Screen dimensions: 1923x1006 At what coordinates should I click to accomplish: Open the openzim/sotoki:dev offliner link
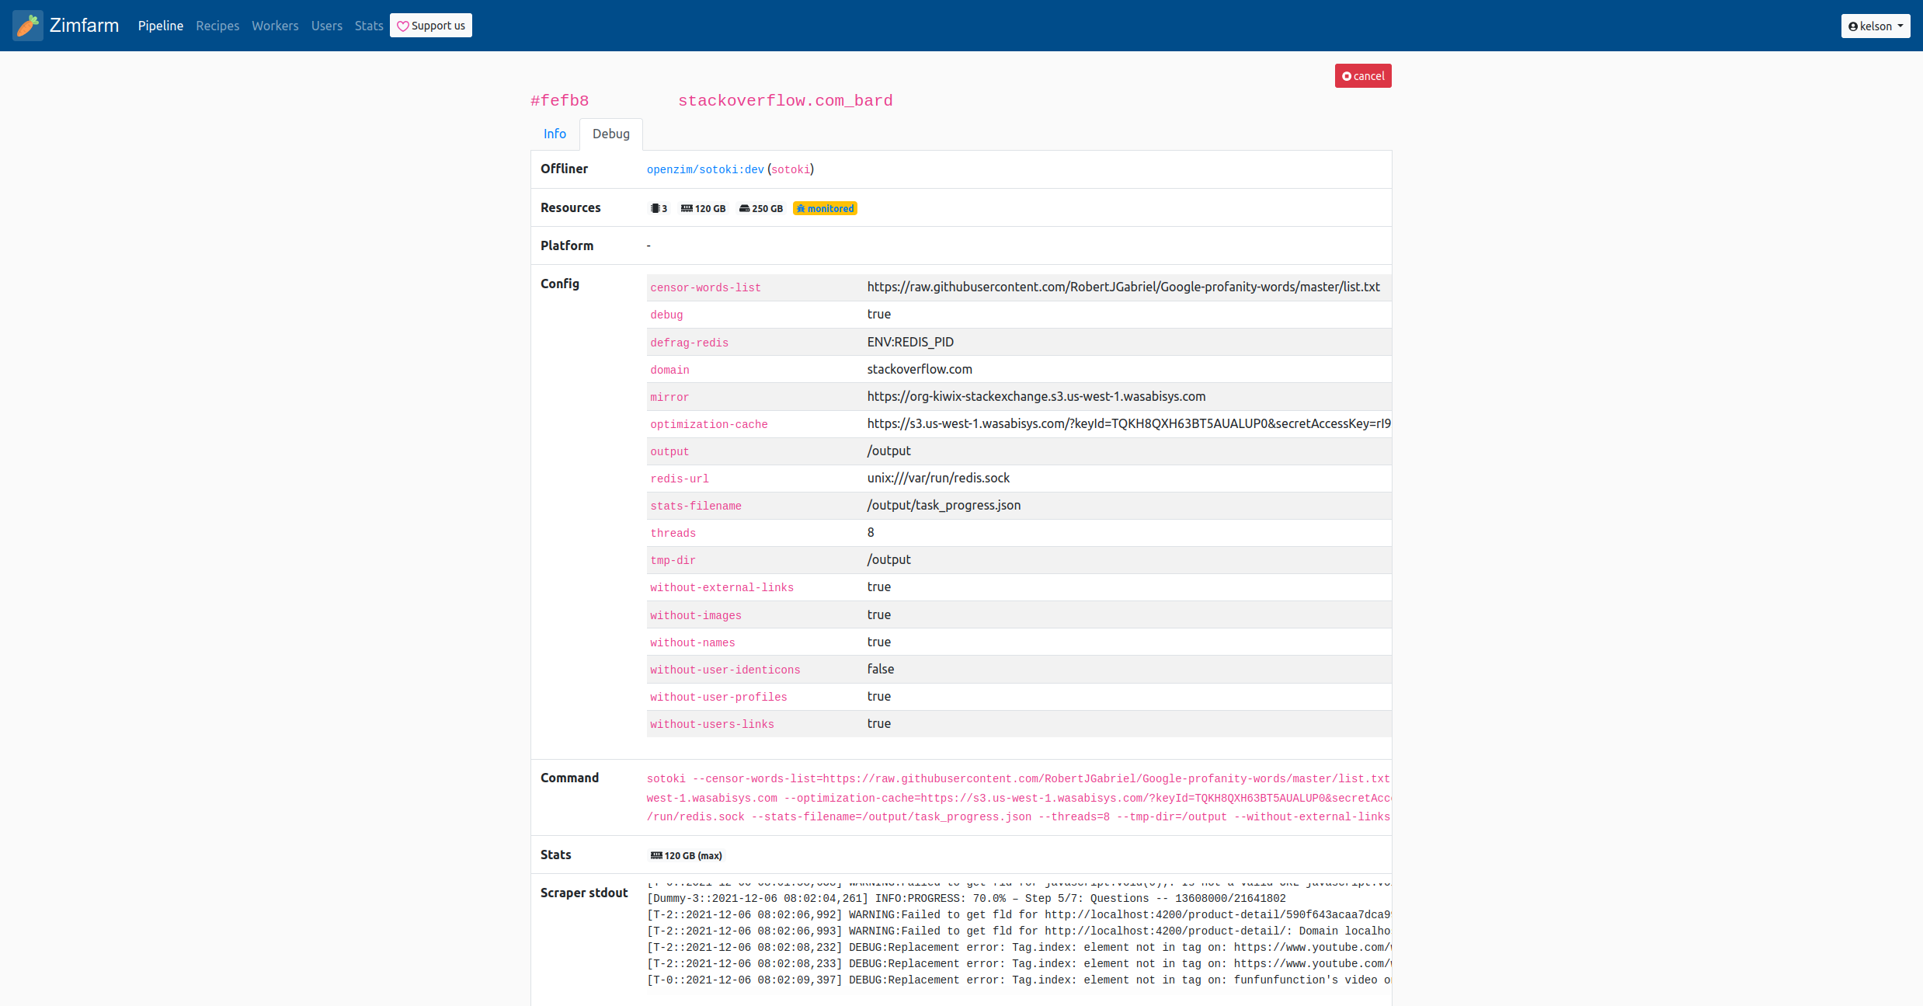(705, 169)
